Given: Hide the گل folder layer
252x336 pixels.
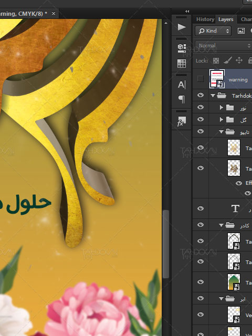Looking at the screenshot, I should [201, 119].
